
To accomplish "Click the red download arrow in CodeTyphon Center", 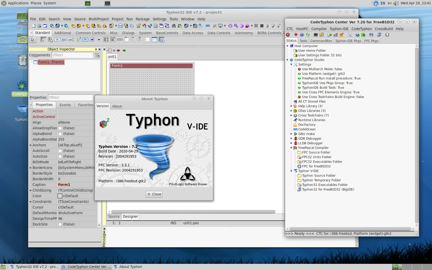I will click(x=296, y=35).
